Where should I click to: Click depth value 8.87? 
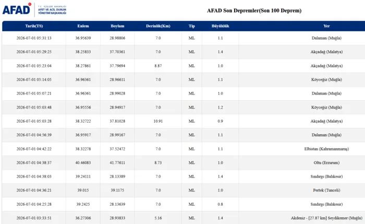(158, 66)
